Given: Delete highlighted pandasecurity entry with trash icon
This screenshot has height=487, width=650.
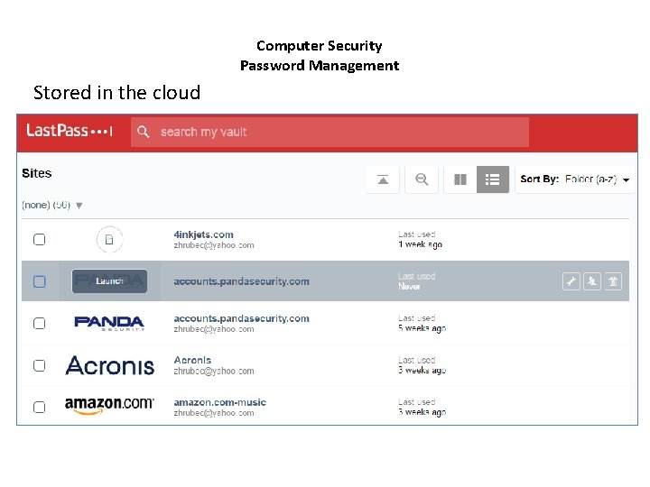Looking at the screenshot, I should (x=613, y=281).
